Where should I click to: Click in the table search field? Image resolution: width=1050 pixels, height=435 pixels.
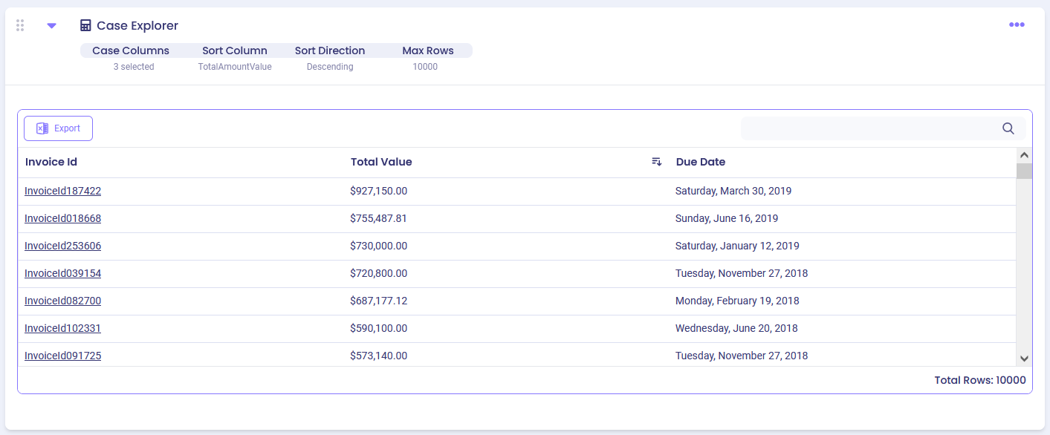pos(869,128)
